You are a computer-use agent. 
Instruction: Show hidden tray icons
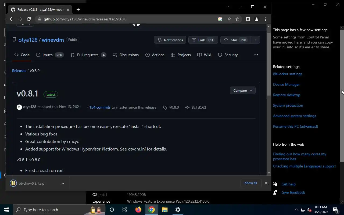click(x=296, y=210)
